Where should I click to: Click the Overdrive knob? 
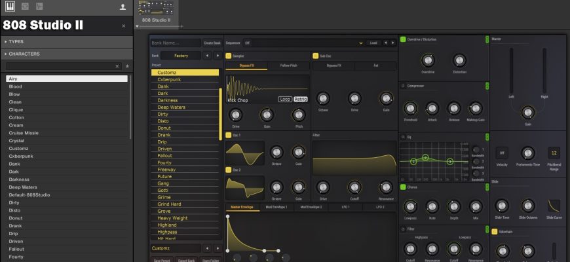428,60
